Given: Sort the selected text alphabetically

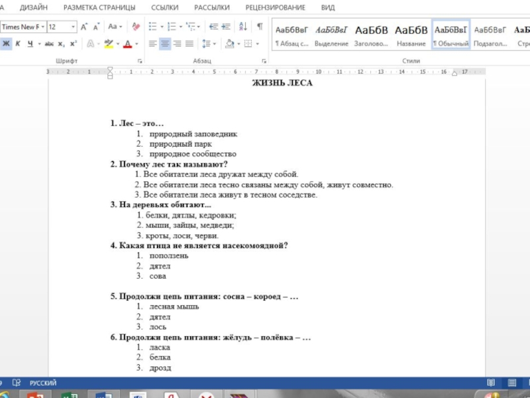Looking at the screenshot, I should 243,27.
